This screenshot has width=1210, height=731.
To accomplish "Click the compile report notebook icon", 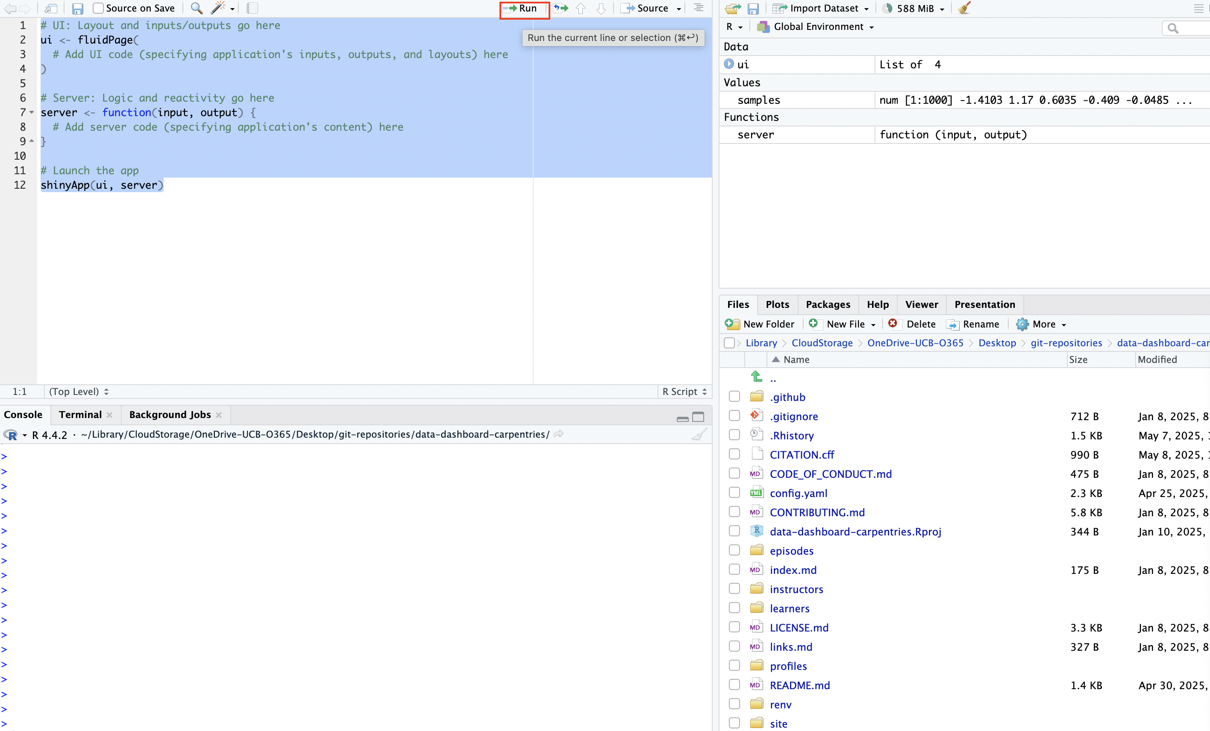I will tap(253, 9).
